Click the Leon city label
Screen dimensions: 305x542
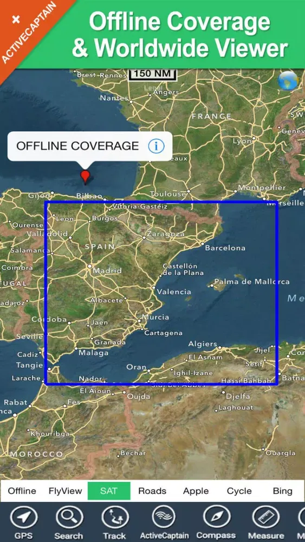point(64,219)
